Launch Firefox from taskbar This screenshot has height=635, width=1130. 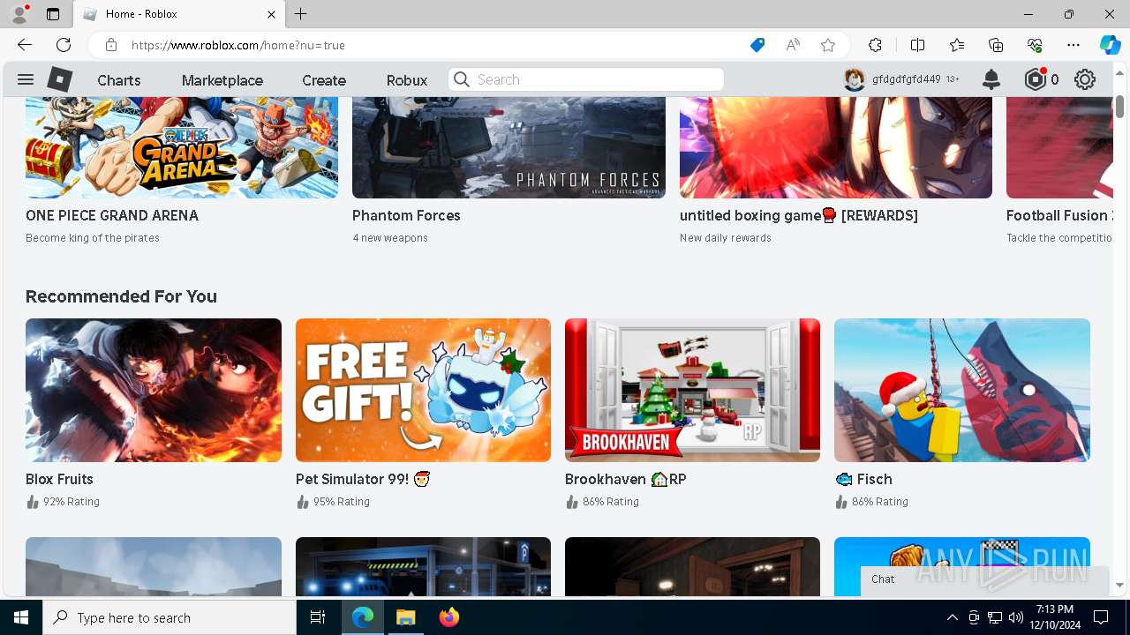pos(448,617)
